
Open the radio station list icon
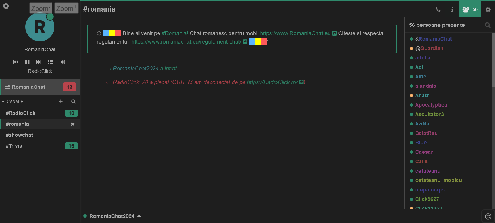(50, 62)
